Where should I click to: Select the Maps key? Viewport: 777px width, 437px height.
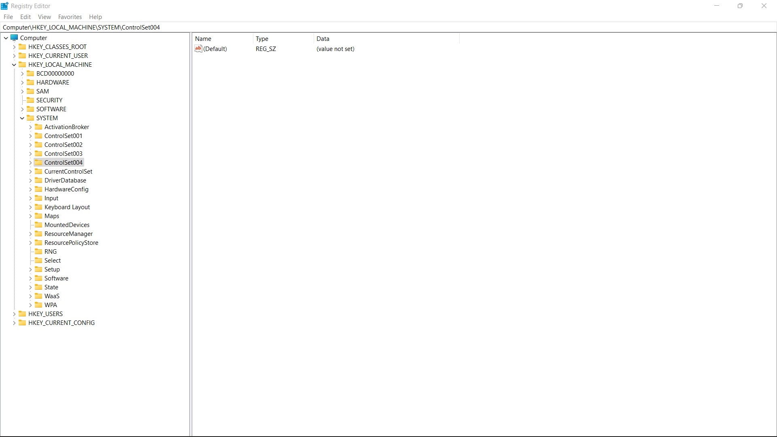tap(52, 216)
